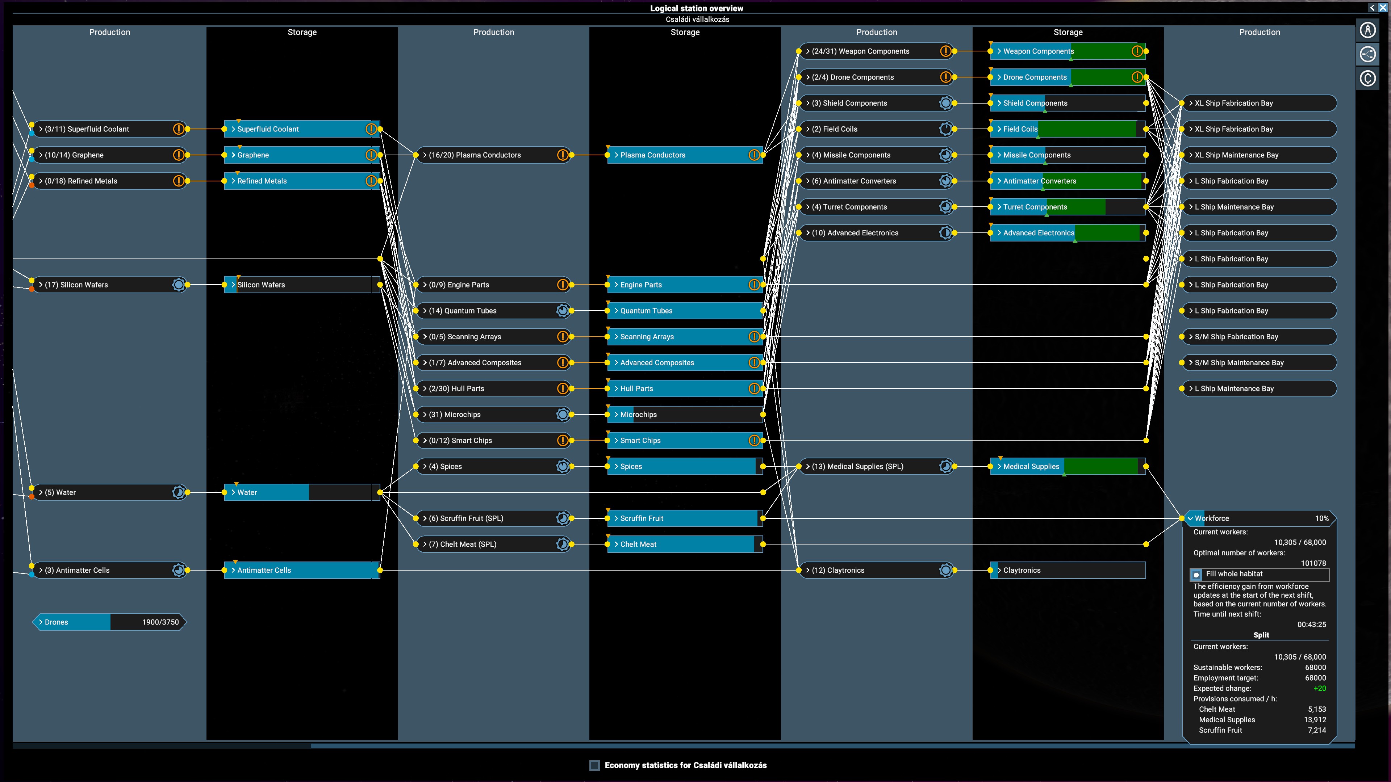
Task: Toggle Economy statistics checkbox
Action: pos(594,765)
